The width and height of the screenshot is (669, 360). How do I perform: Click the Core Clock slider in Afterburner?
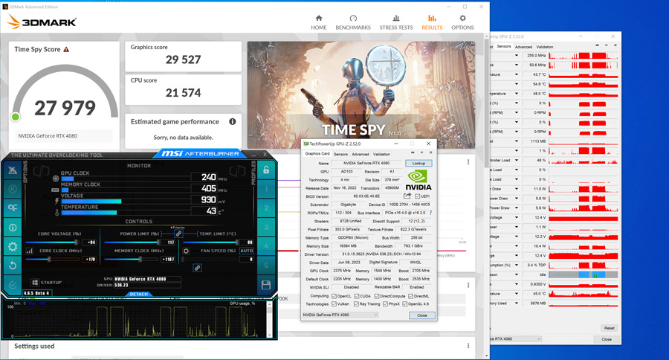point(53,260)
